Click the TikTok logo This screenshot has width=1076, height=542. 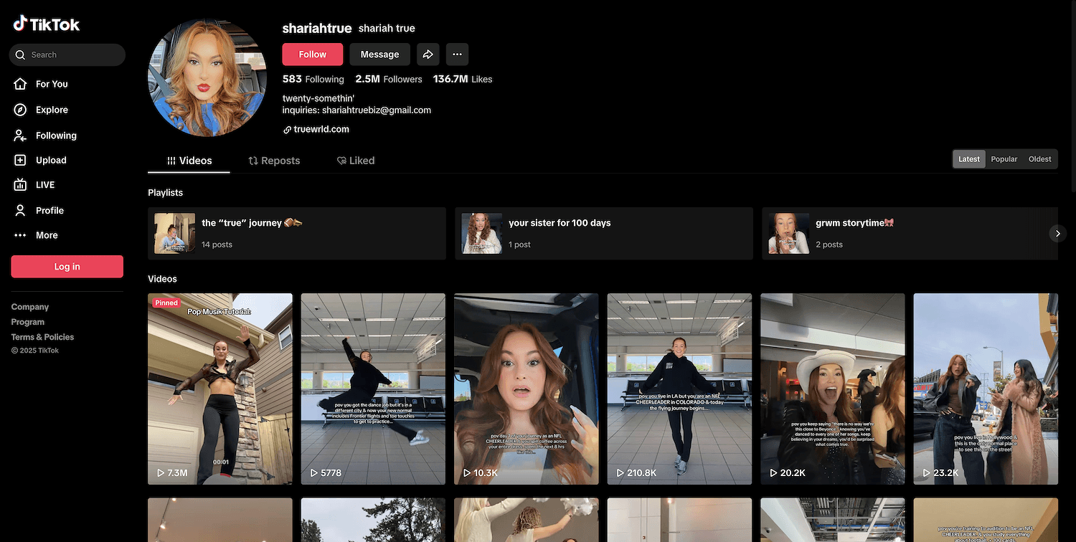47,24
